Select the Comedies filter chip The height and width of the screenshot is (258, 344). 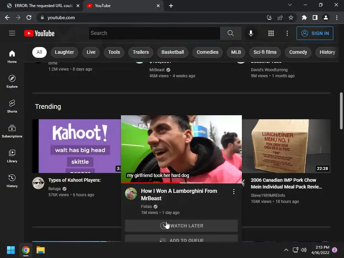207,52
